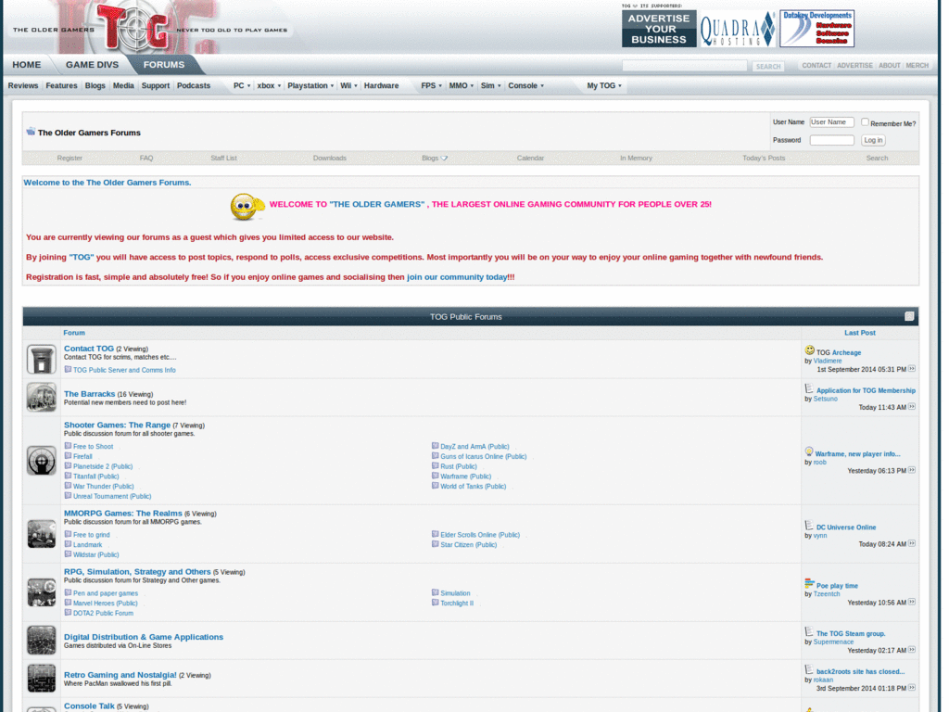The height and width of the screenshot is (712, 949).
Task: Open the Quadra Hosting banner
Action: 737,29
